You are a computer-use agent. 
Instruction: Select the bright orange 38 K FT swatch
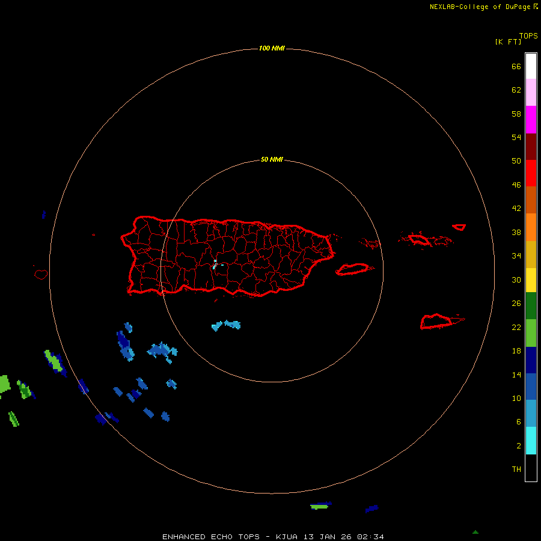point(531,227)
